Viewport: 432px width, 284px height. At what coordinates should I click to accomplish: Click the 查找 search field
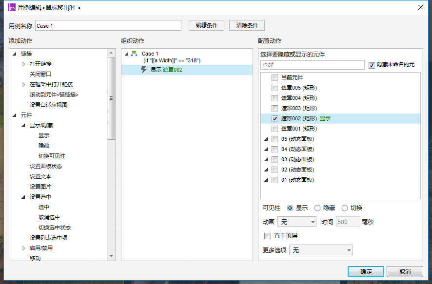click(x=313, y=65)
